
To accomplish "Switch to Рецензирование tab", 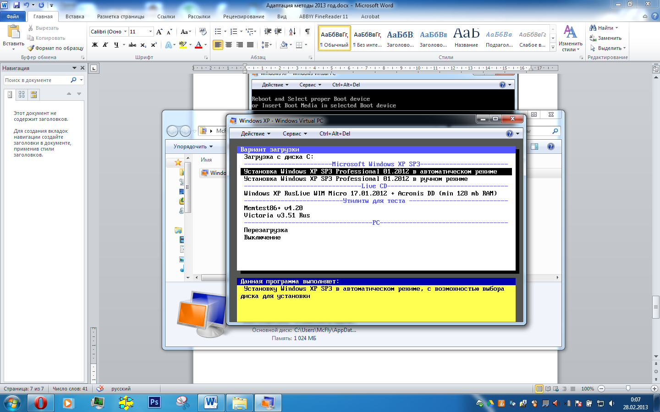I will click(243, 16).
